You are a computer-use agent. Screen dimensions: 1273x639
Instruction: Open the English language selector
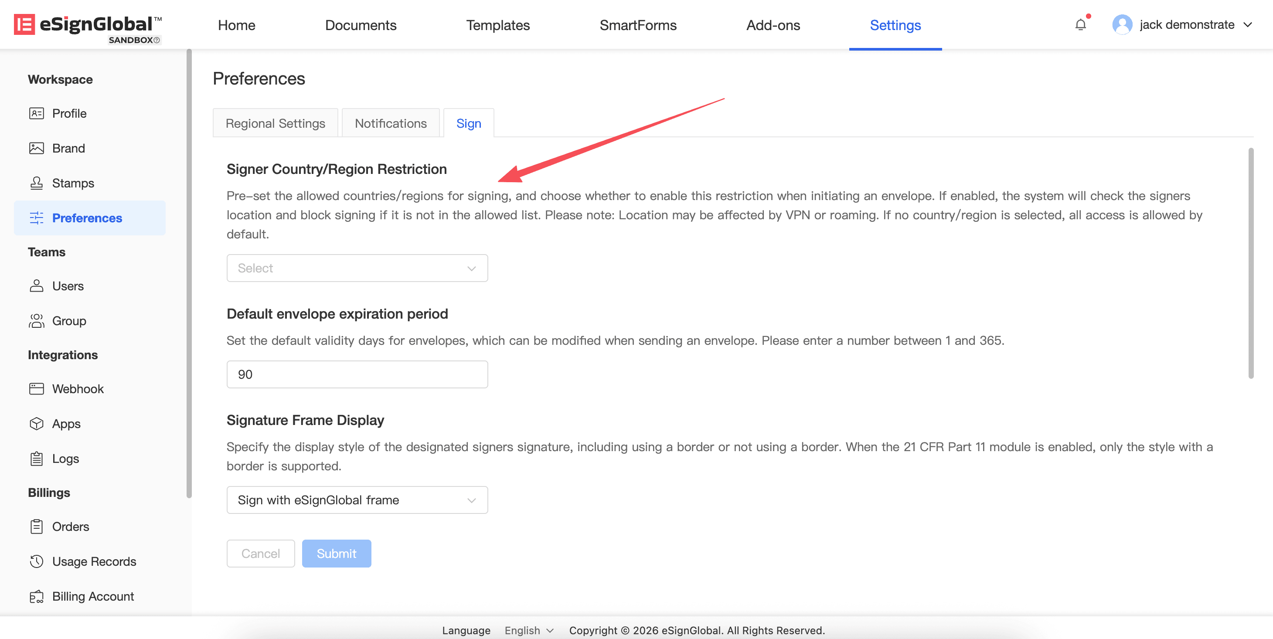point(528,630)
